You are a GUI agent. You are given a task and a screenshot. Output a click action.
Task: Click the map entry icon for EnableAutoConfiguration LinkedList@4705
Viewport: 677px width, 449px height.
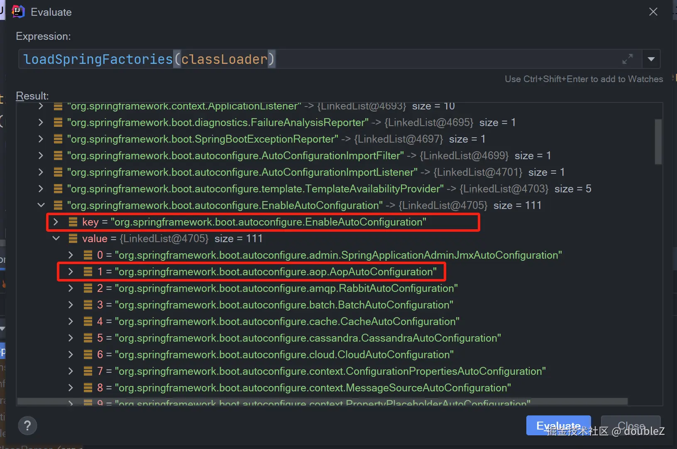coord(58,205)
